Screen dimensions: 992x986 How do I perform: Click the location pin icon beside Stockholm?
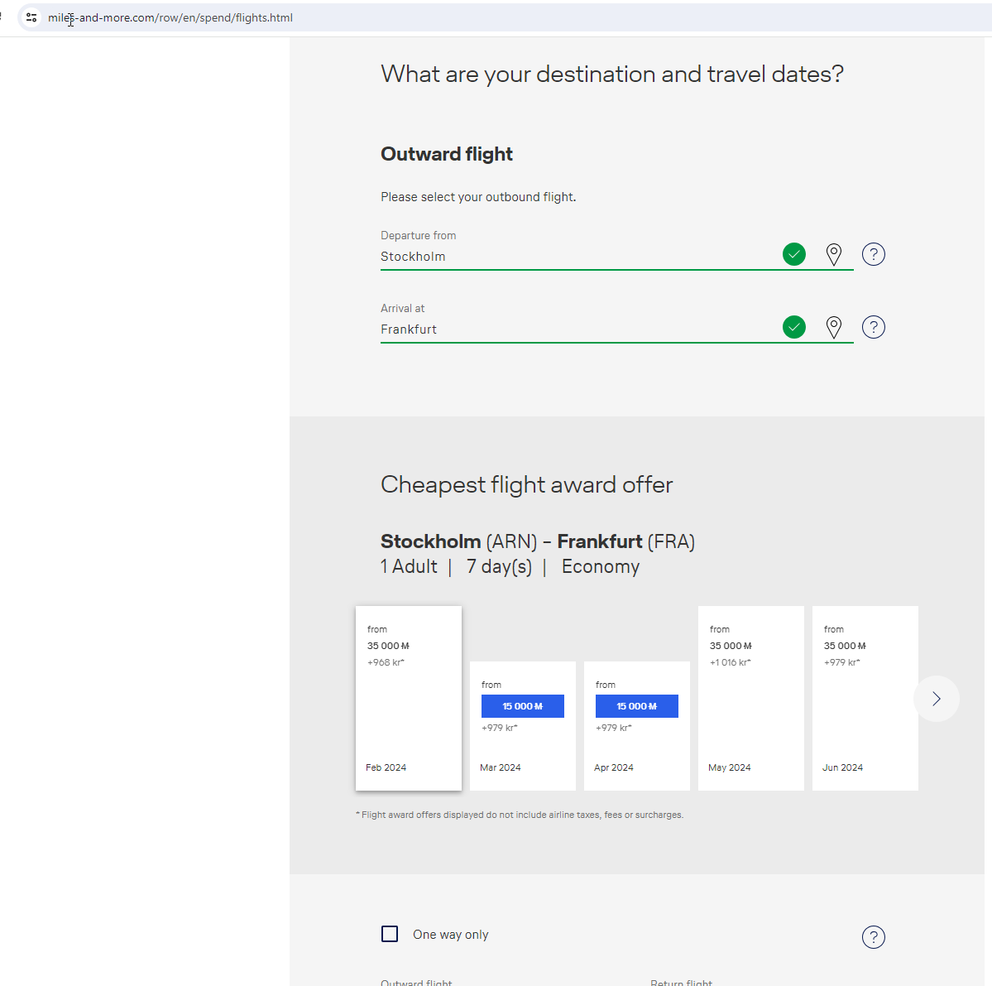coord(834,255)
